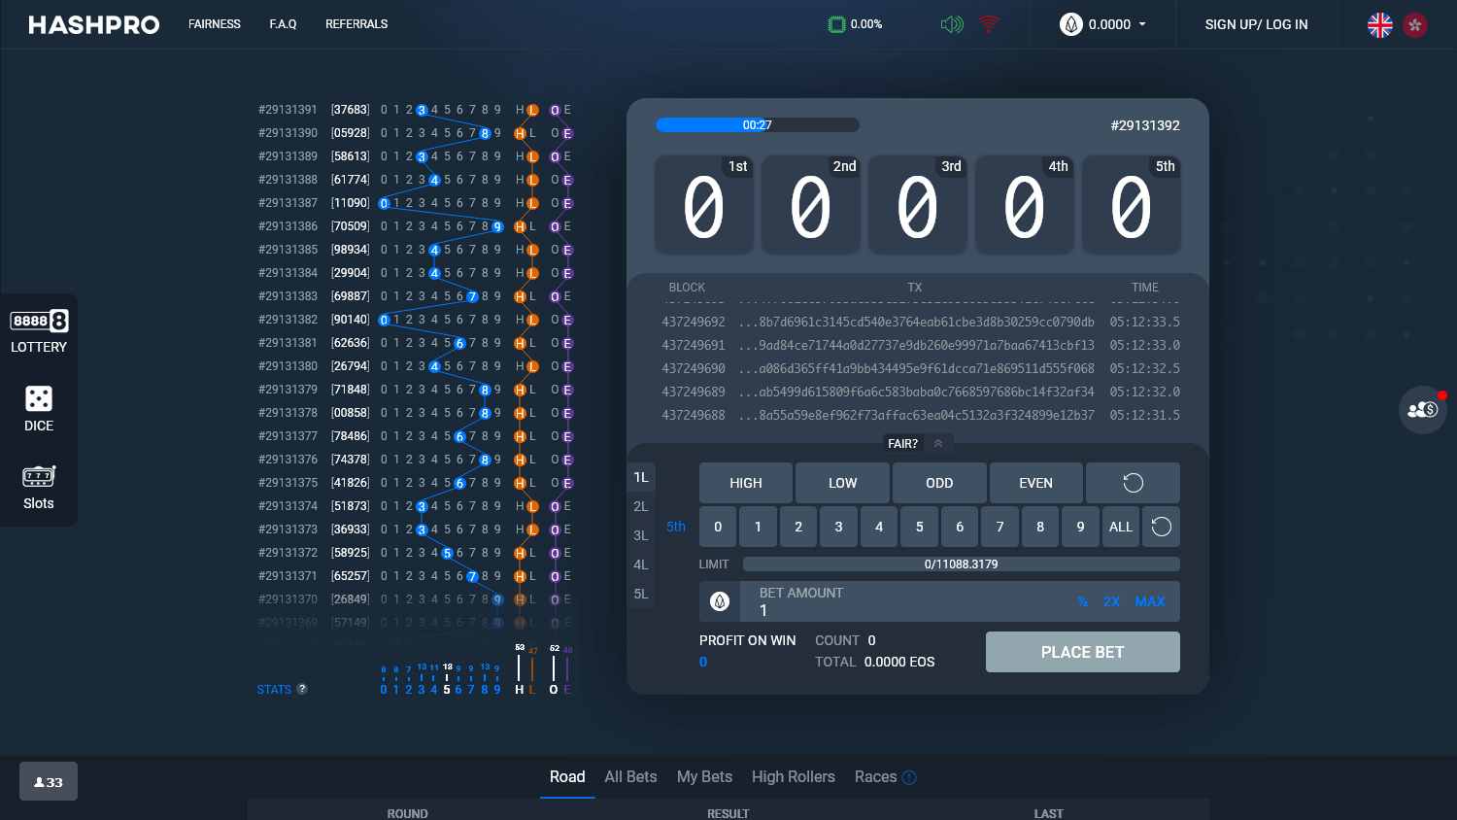1457x820 pixels.
Task: Click the 5th digit result card
Action: tap(1132, 205)
